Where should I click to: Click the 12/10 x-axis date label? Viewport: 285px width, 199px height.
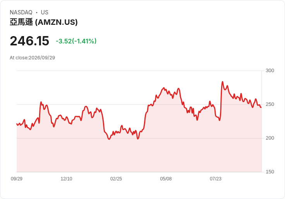(66, 179)
